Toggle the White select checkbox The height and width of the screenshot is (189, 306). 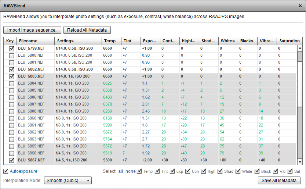point(238,171)
